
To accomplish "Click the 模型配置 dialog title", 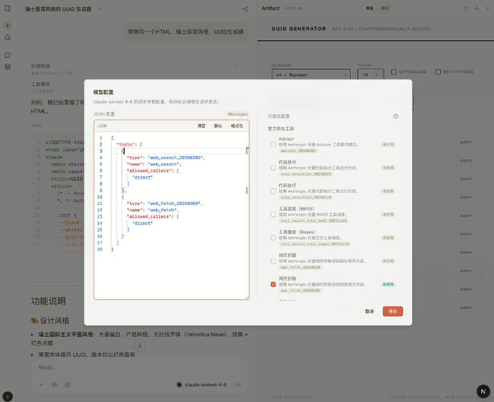I will [x=103, y=92].
